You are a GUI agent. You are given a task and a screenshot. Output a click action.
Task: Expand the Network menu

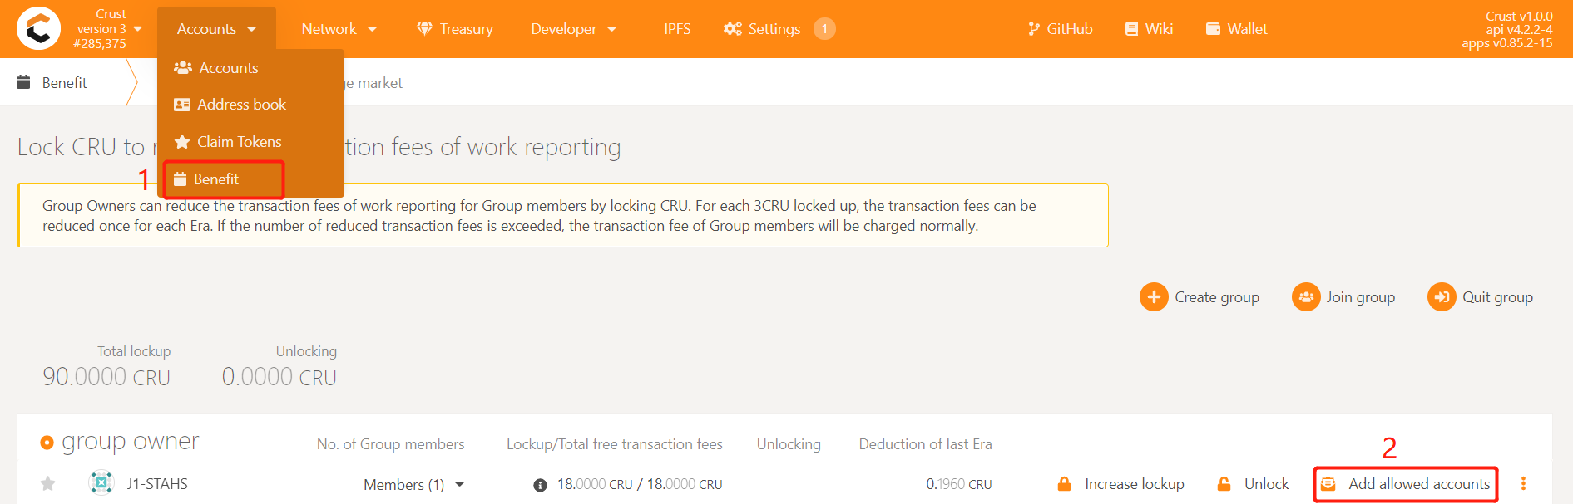pos(339,29)
